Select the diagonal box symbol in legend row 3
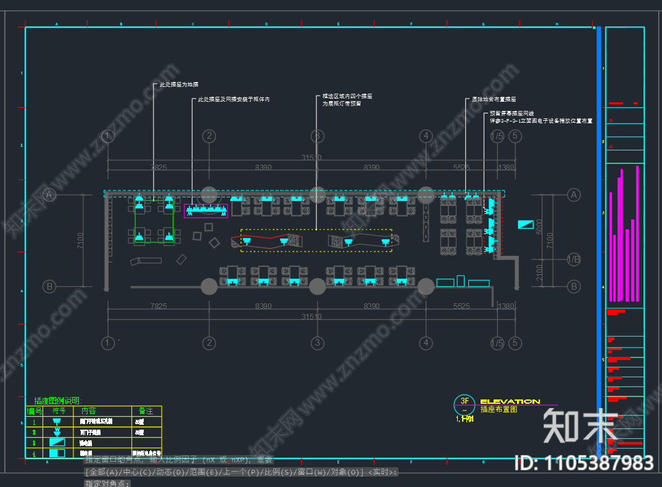Viewport: 662px width, 487px height. (57, 442)
